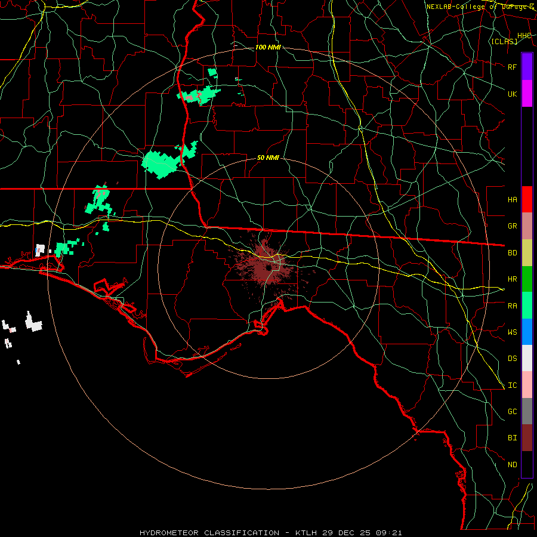
Task: Click the HR legend label
Action: click(x=513, y=279)
